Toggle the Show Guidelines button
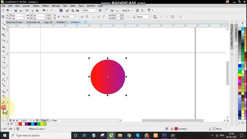Screen dimensions: 247x139 [x=117, y=10]
